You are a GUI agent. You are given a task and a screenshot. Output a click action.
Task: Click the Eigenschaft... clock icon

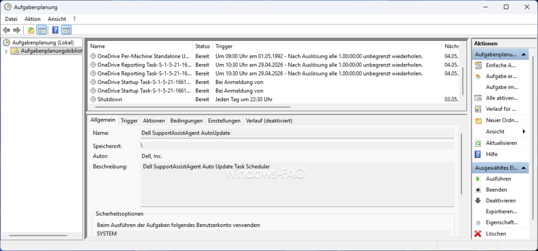pos(478,223)
